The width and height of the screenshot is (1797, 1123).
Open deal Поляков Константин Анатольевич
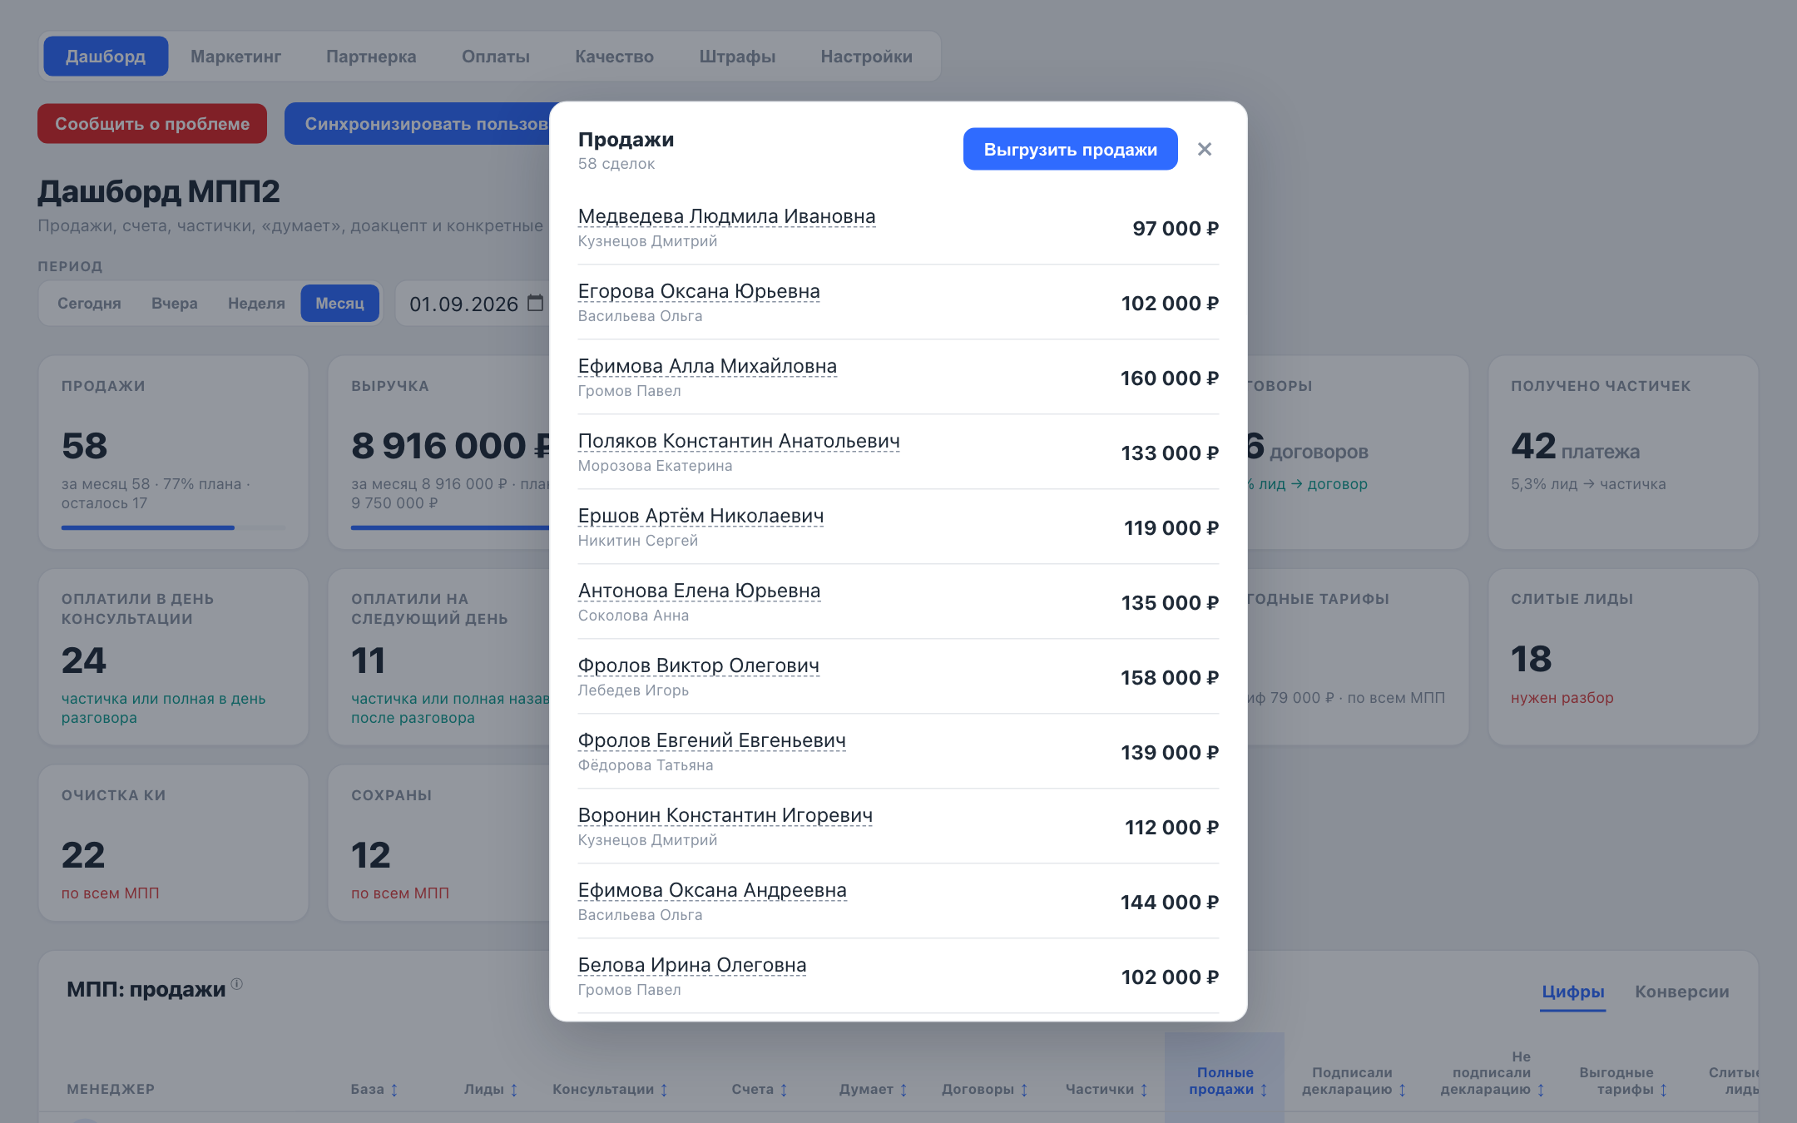pos(739,441)
